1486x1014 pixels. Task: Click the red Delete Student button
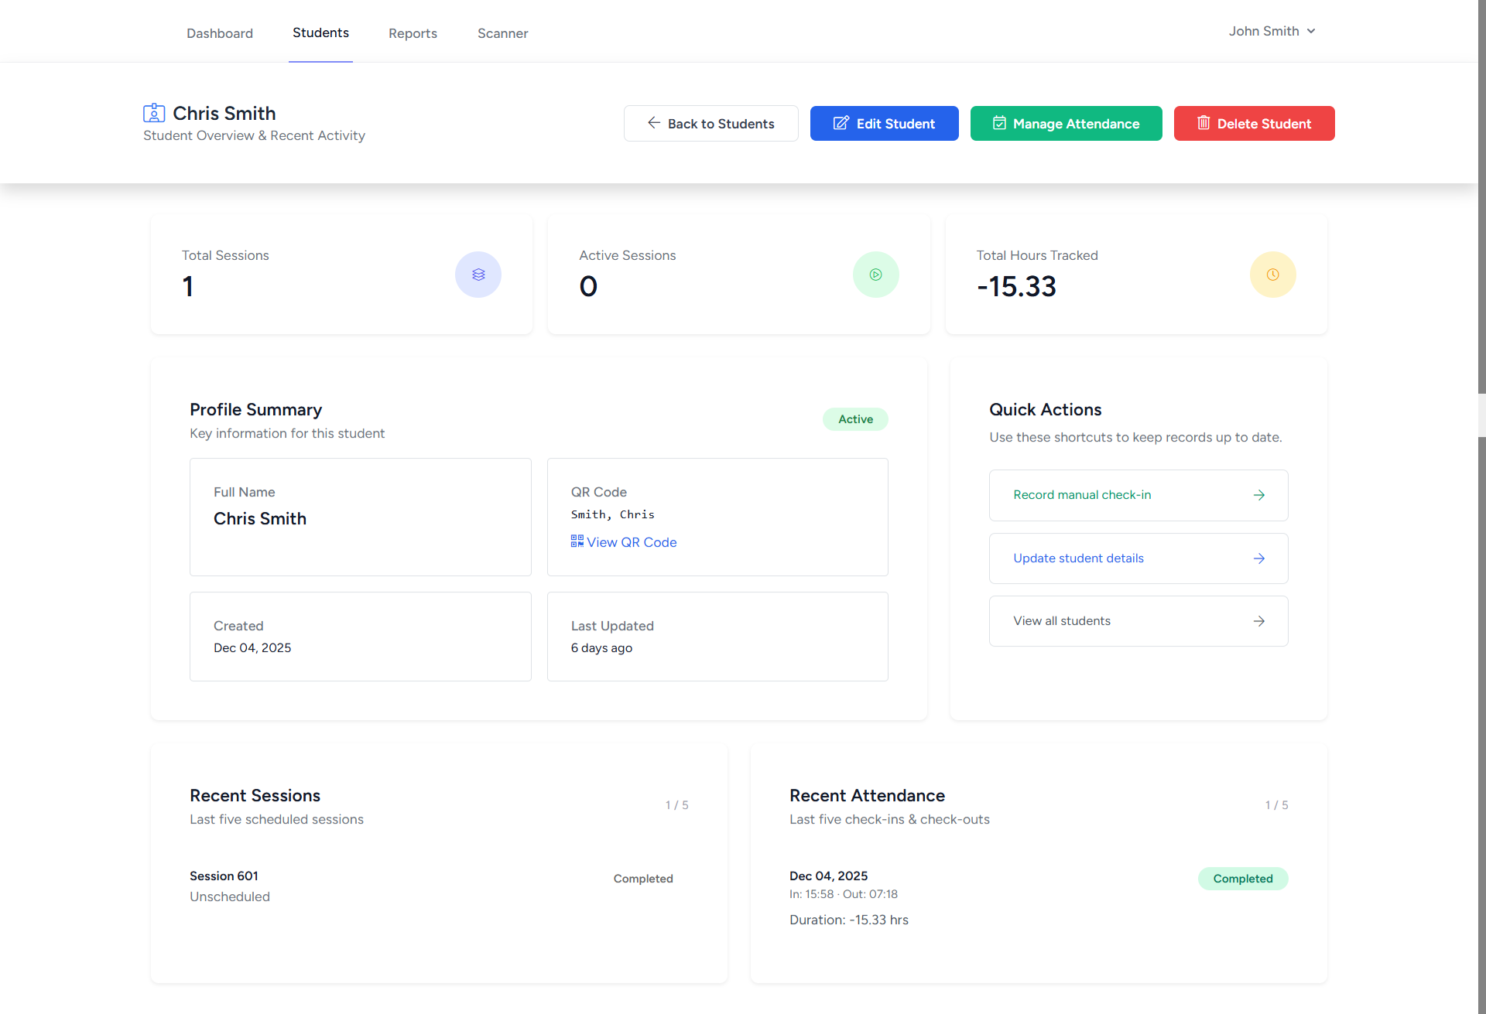click(1254, 124)
